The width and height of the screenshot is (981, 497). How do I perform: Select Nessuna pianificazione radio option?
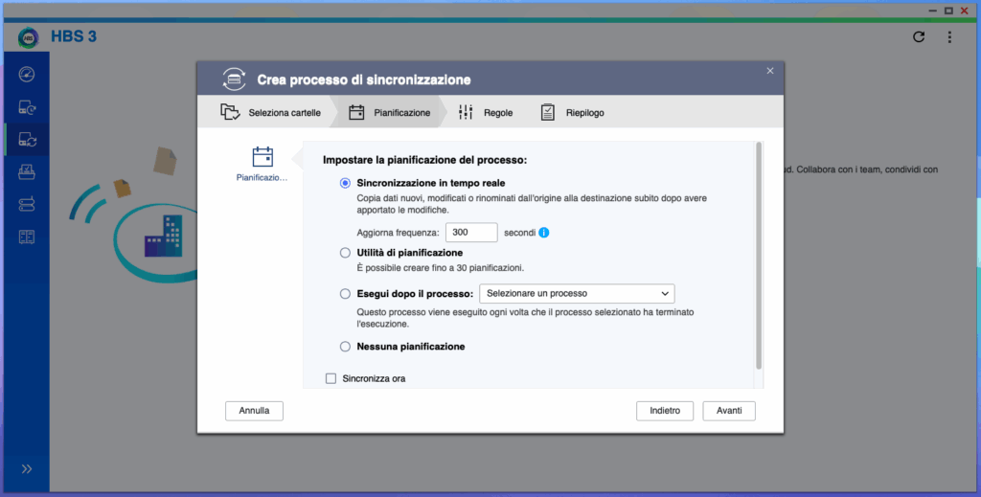[346, 347]
